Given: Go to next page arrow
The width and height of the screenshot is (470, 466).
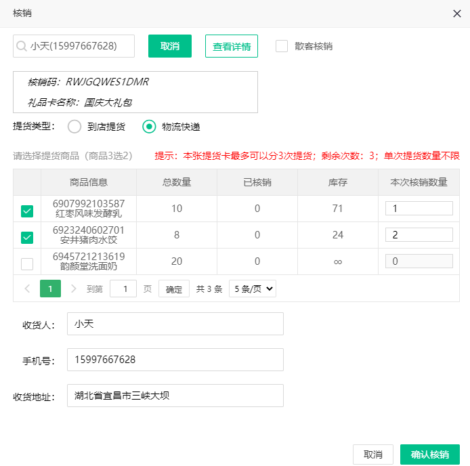Looking at the screenshot, I should (73, 289).
